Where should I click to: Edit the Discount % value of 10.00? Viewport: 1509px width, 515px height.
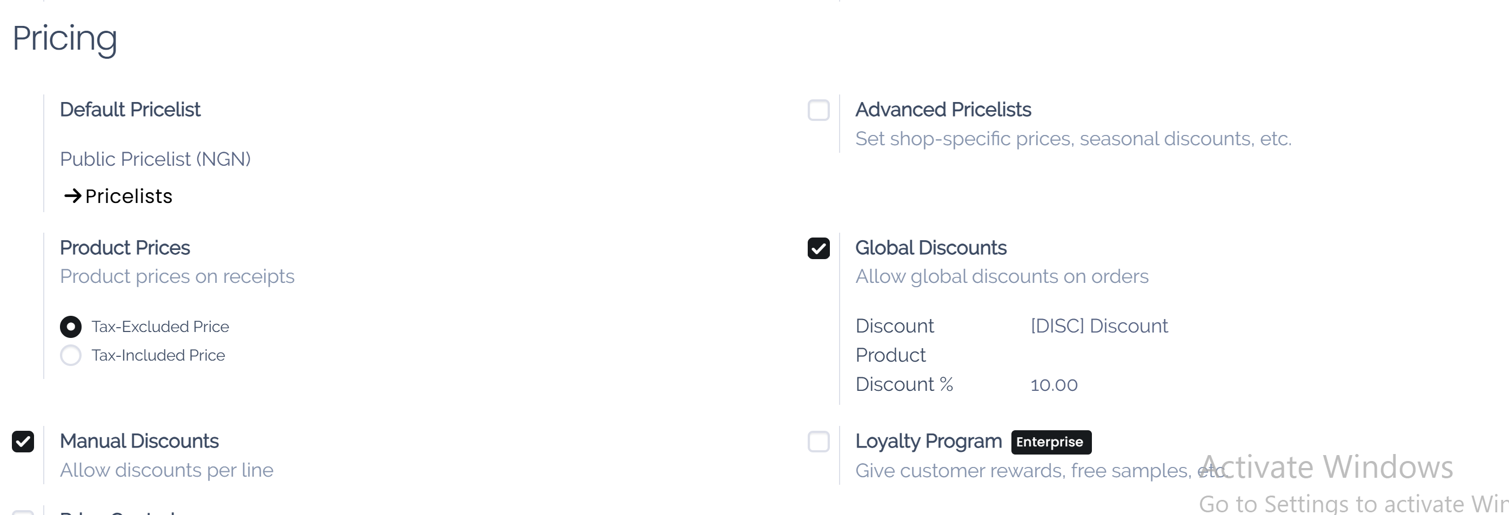pos(1054,384)
